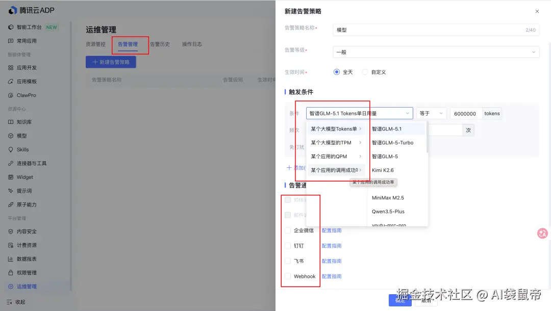551x311 pixels.
Task: Click the model list scrollbar
Action: tap(427, 138)
